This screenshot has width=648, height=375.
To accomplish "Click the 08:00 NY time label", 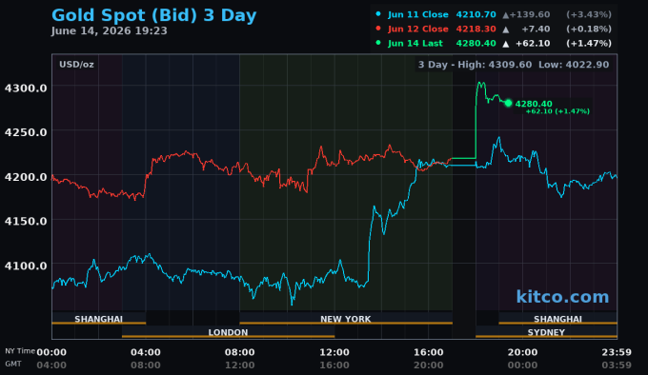I will point(240,352).
